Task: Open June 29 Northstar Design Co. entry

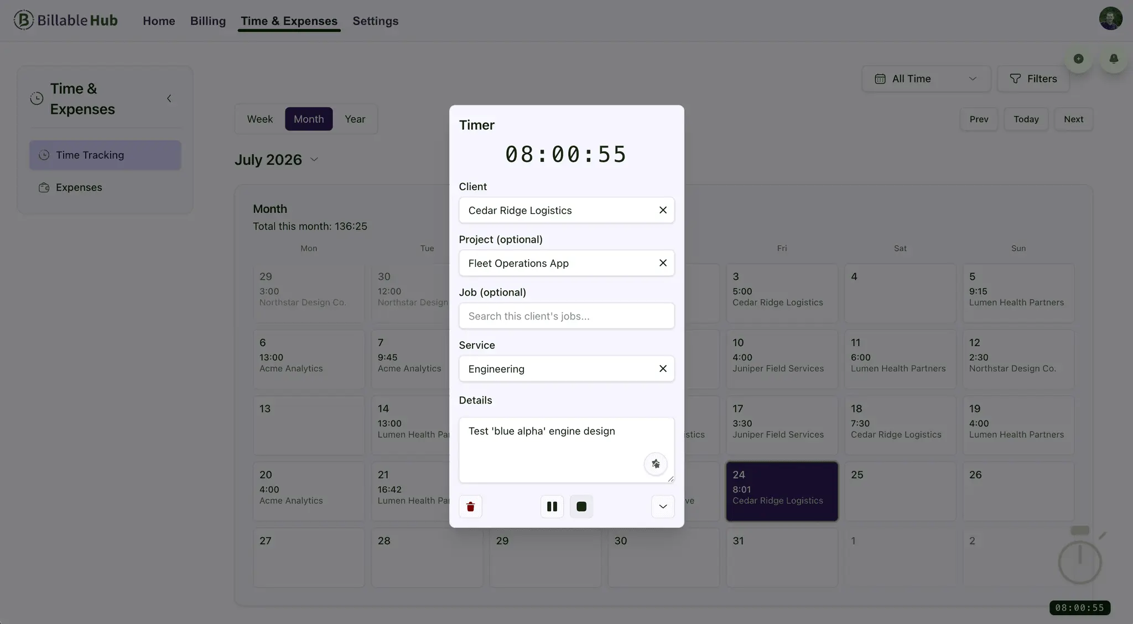Action: point(309,293)
